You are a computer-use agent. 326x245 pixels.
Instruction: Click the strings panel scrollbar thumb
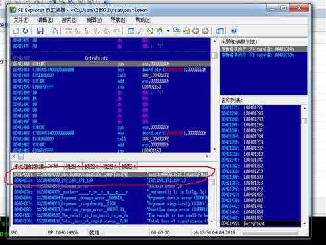tap(212, 182)
